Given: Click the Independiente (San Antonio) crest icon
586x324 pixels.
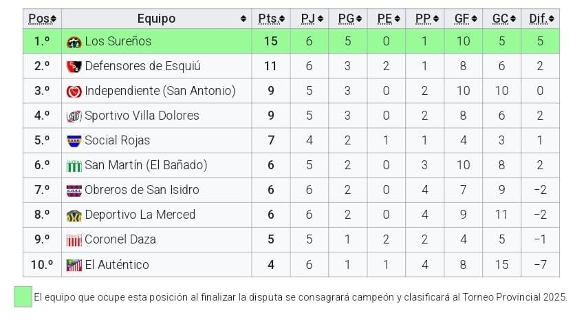Looking at the screenshot, I should tap(74, 91).
